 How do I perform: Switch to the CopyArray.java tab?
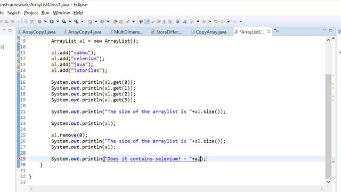pos(209,32)
